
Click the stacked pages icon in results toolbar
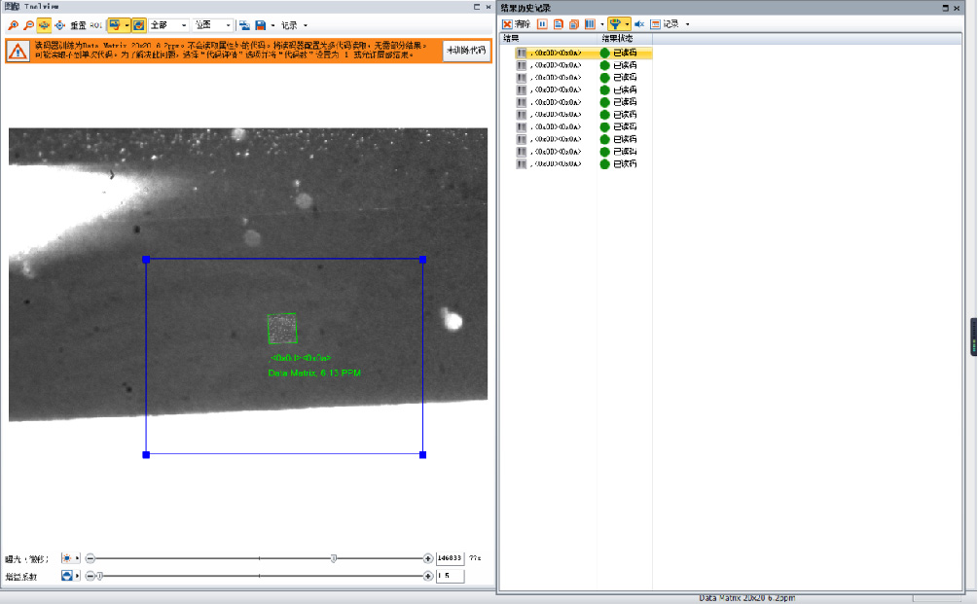pyautogui.click(x=574, y=24)
